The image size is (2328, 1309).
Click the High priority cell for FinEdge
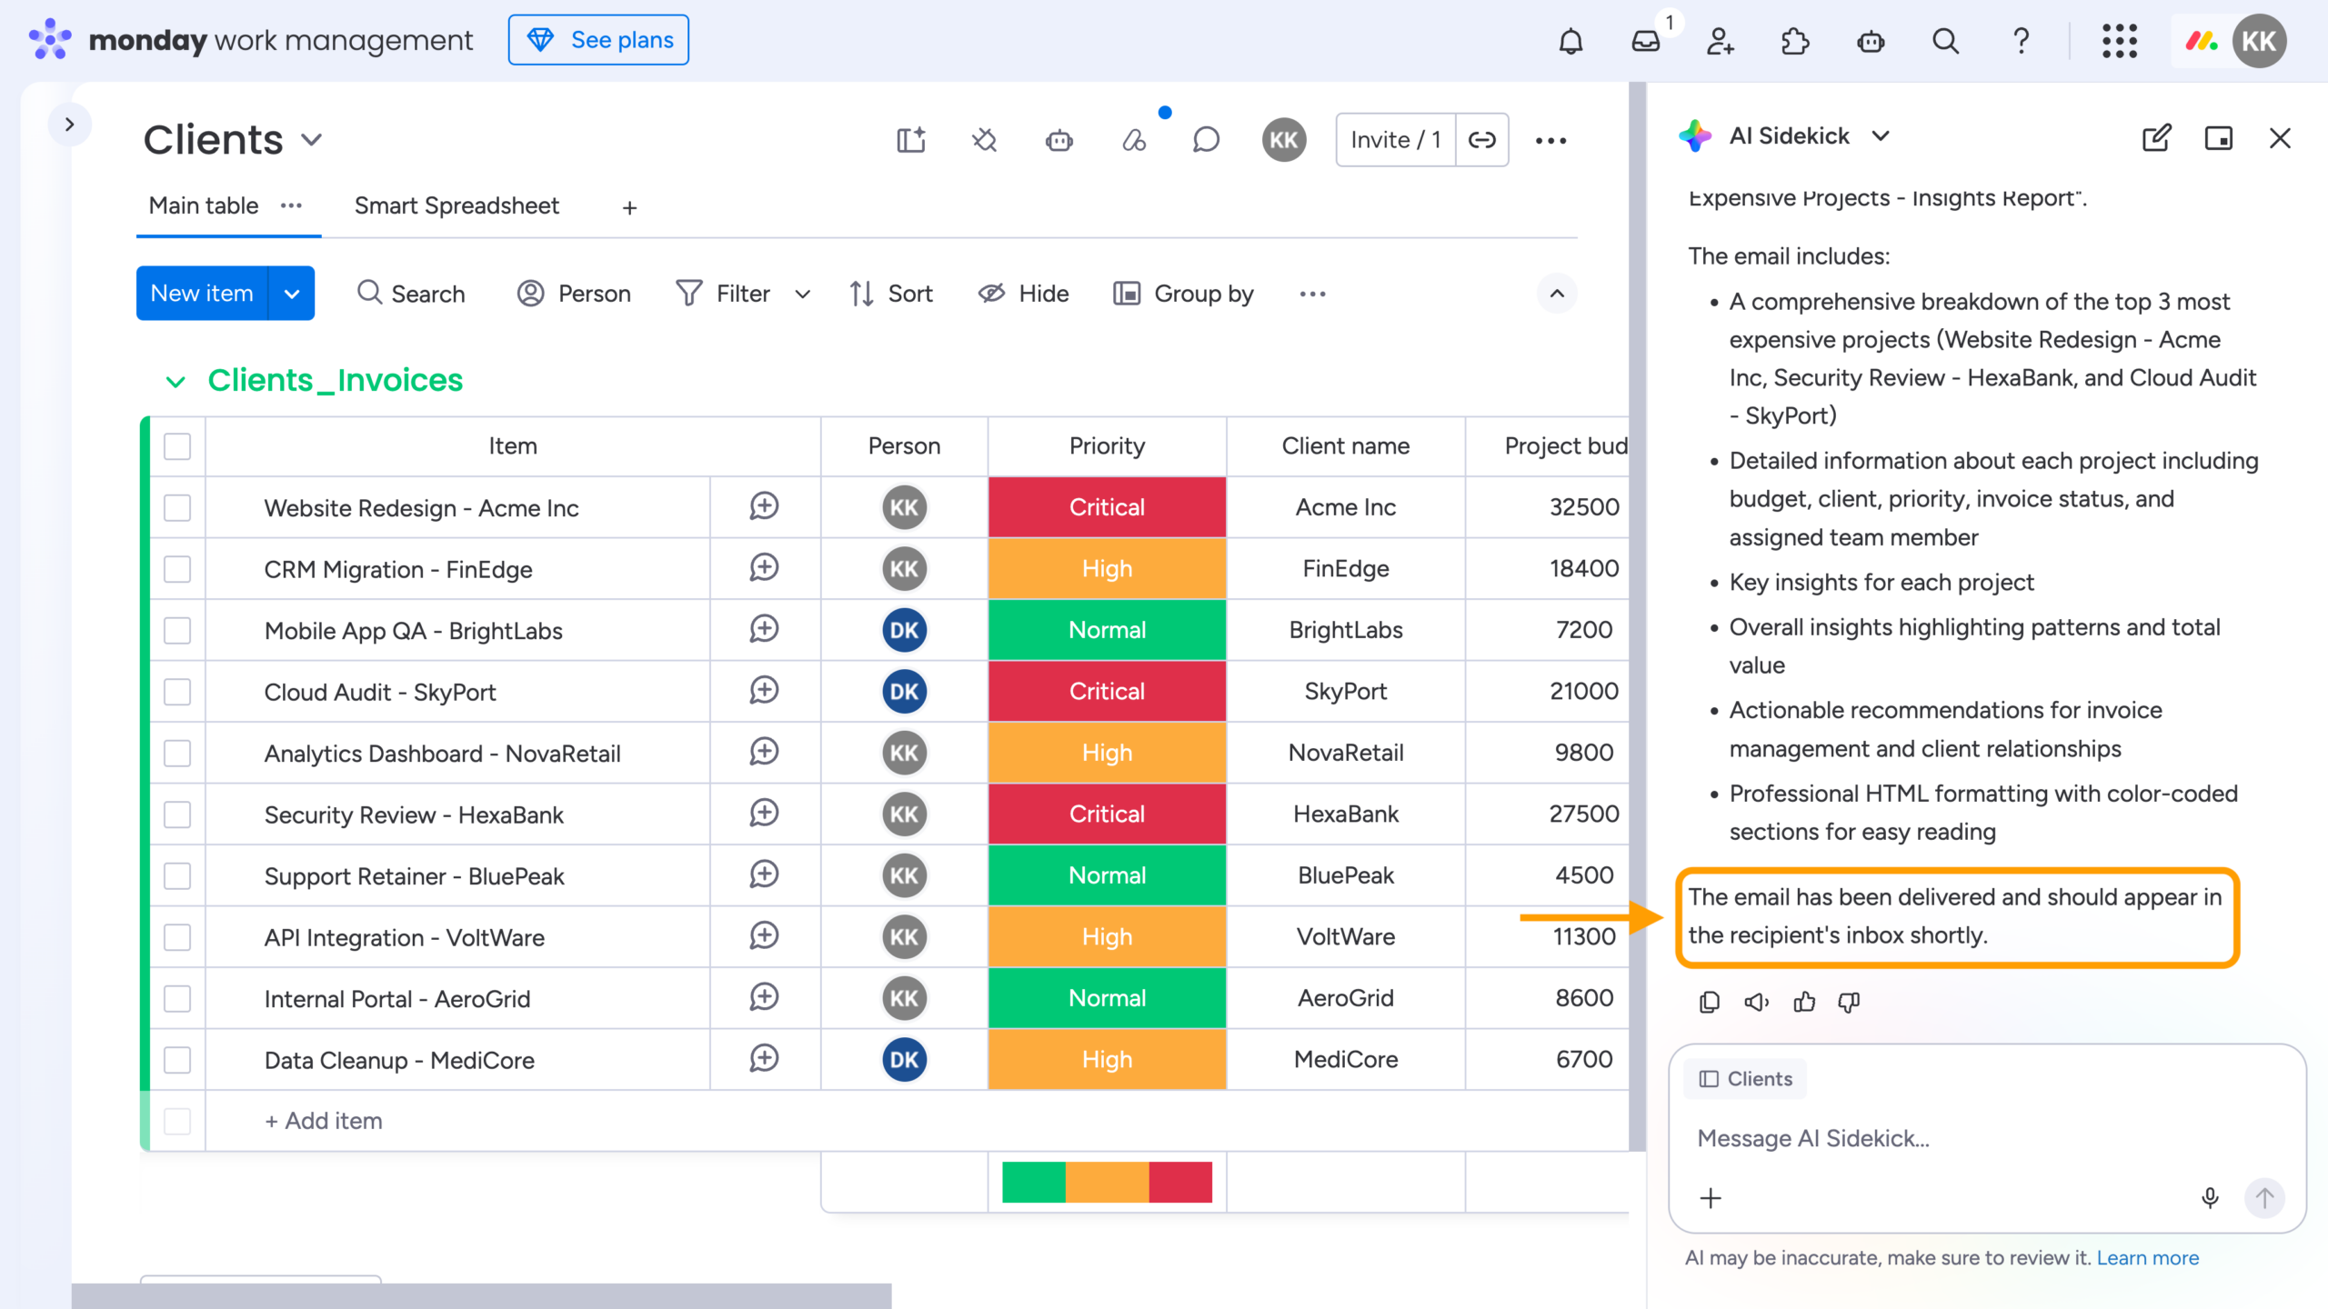pyautogui.click(x=1107, y=569)
